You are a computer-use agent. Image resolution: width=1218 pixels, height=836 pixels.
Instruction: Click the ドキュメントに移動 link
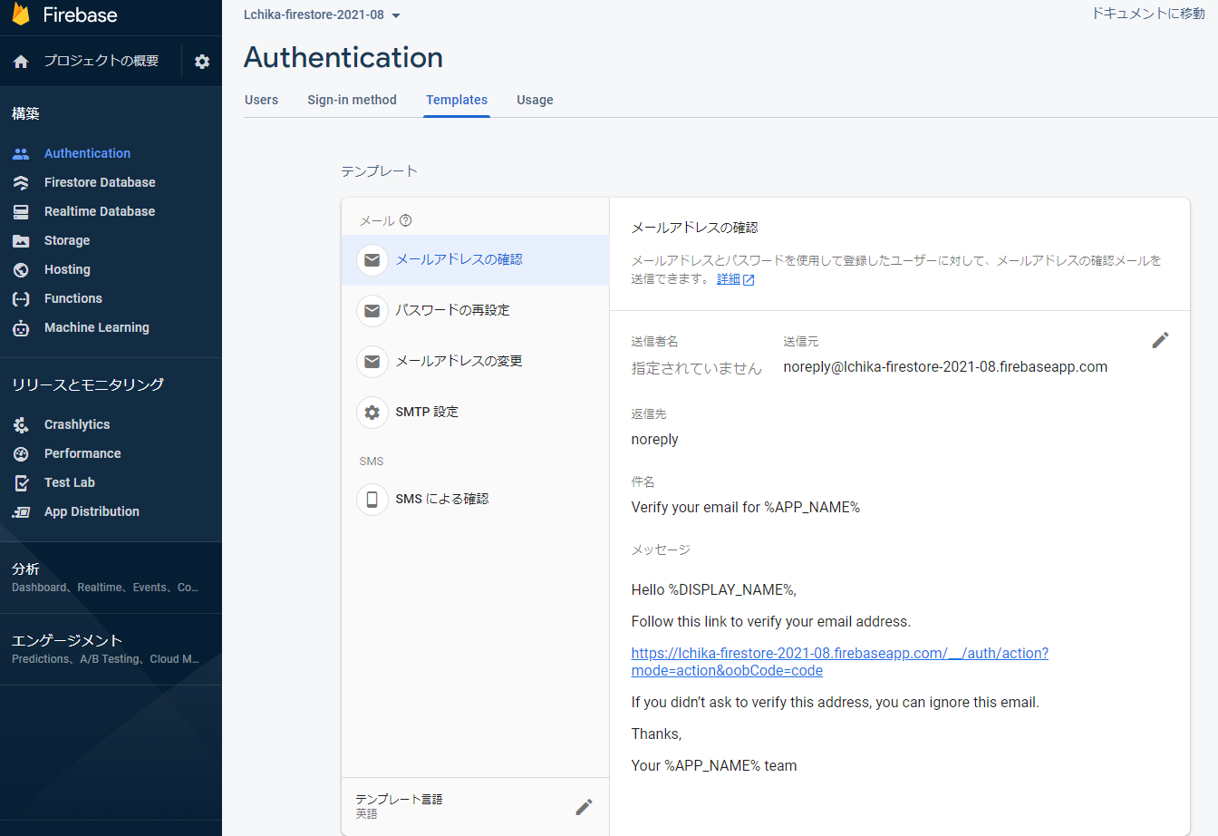pos(1148,14)
